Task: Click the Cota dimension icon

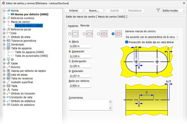Action: [x=8, y=33]
